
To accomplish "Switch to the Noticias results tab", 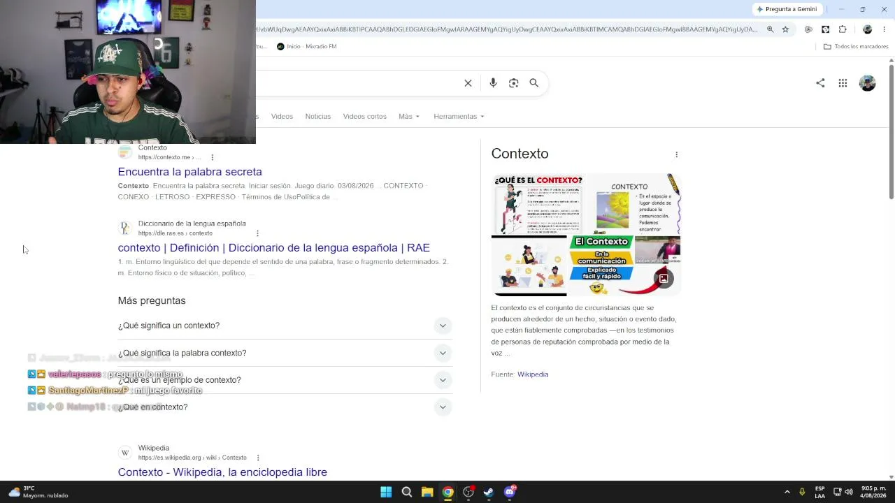I will click(318, 116).
